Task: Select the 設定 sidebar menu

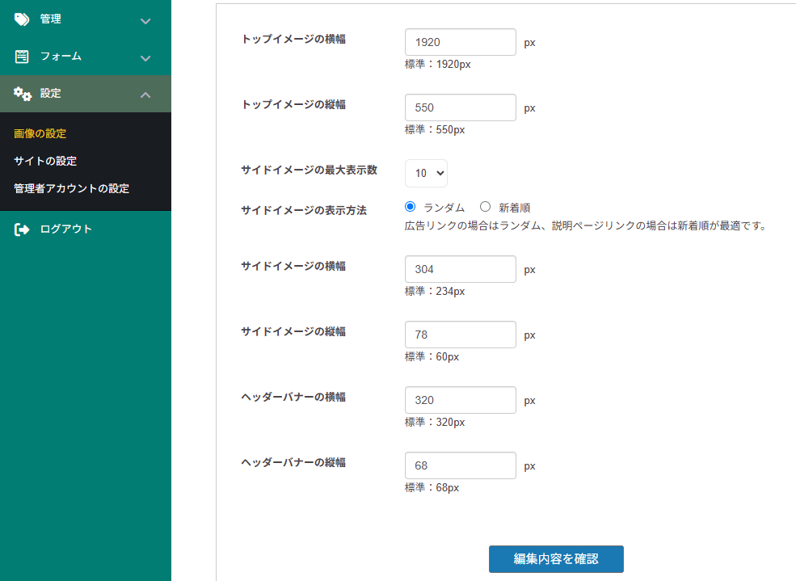Action: (x=86, y=94)
